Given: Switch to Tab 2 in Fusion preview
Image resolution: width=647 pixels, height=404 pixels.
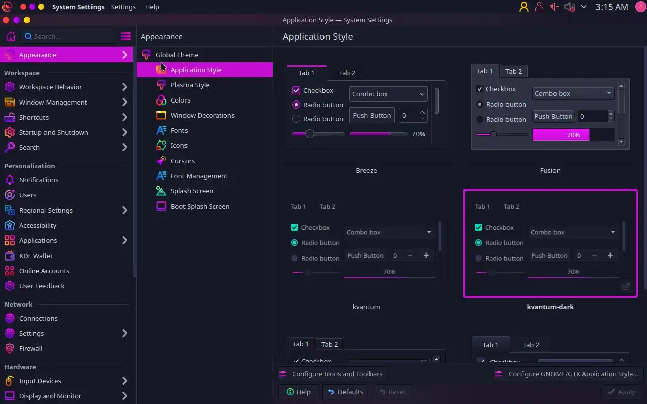Looking at the screenshot, I should pos(514,71).
